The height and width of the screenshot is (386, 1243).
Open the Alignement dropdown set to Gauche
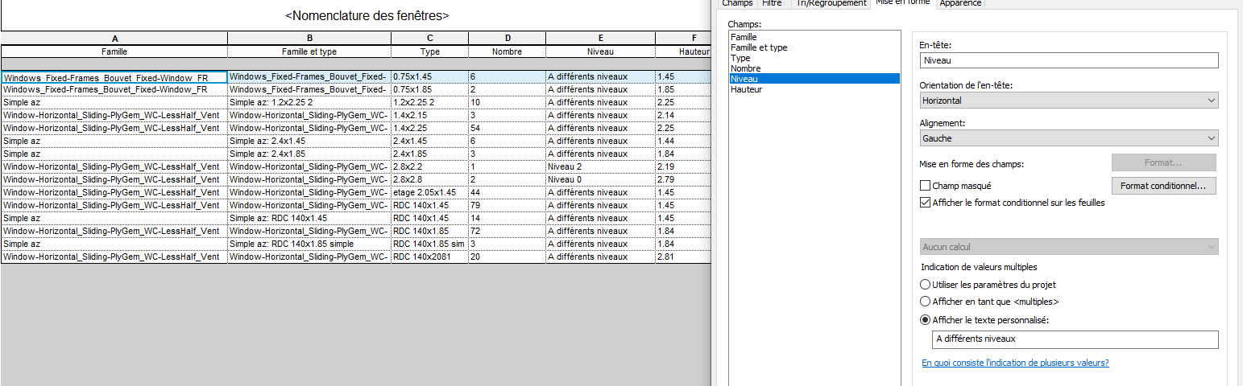(x=1068, y=138)
